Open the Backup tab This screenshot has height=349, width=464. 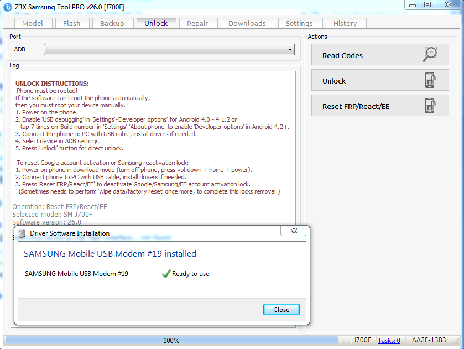pos(112,23)
